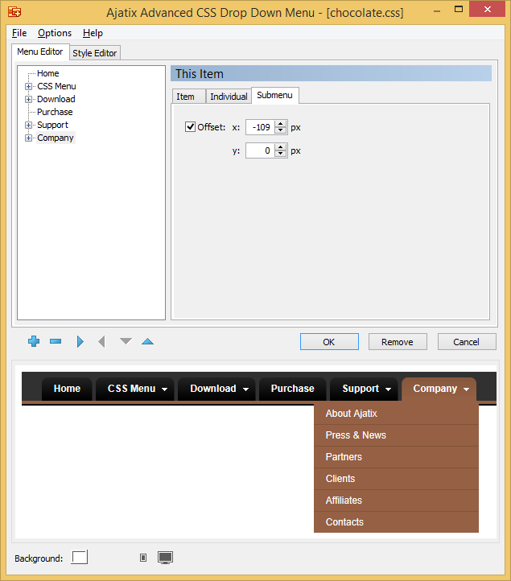
Task: Minimize the Ajatix window
Action: click(437, 10)
